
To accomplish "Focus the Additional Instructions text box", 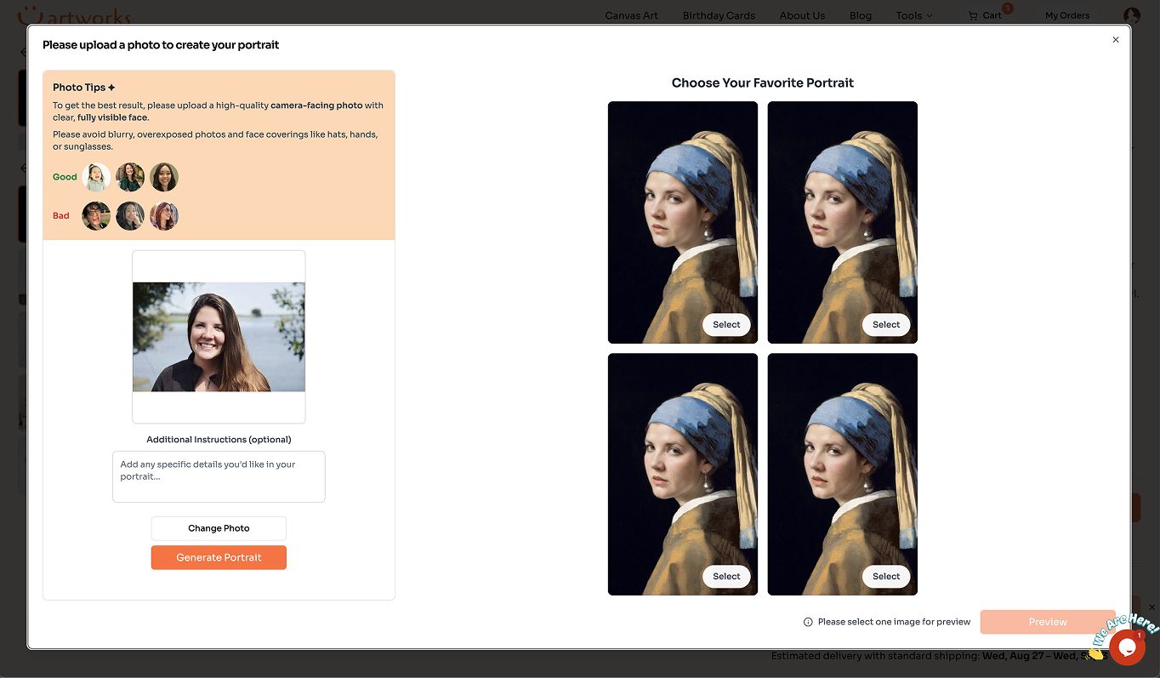I will point(219,476).
